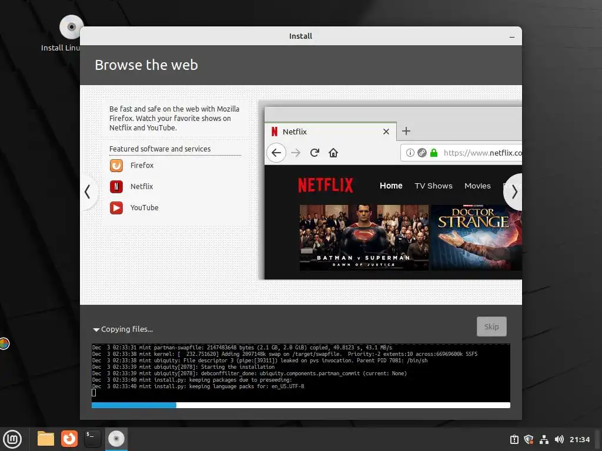Click the home icon in slideshow browser
This screenshot has height=451, width=602.
pyautogui.click(x=333, y=153)
